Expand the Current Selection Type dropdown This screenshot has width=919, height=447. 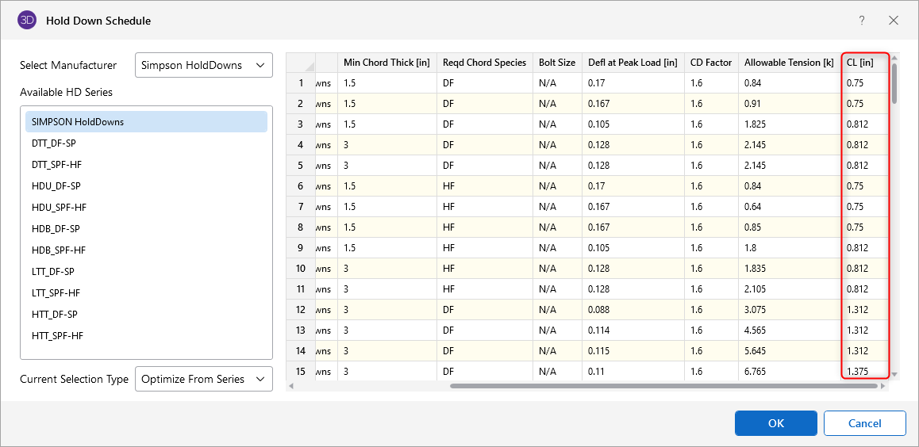click(204, 380)
